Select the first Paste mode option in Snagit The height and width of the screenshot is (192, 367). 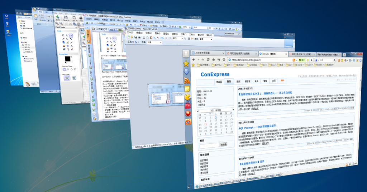[67, 78]
